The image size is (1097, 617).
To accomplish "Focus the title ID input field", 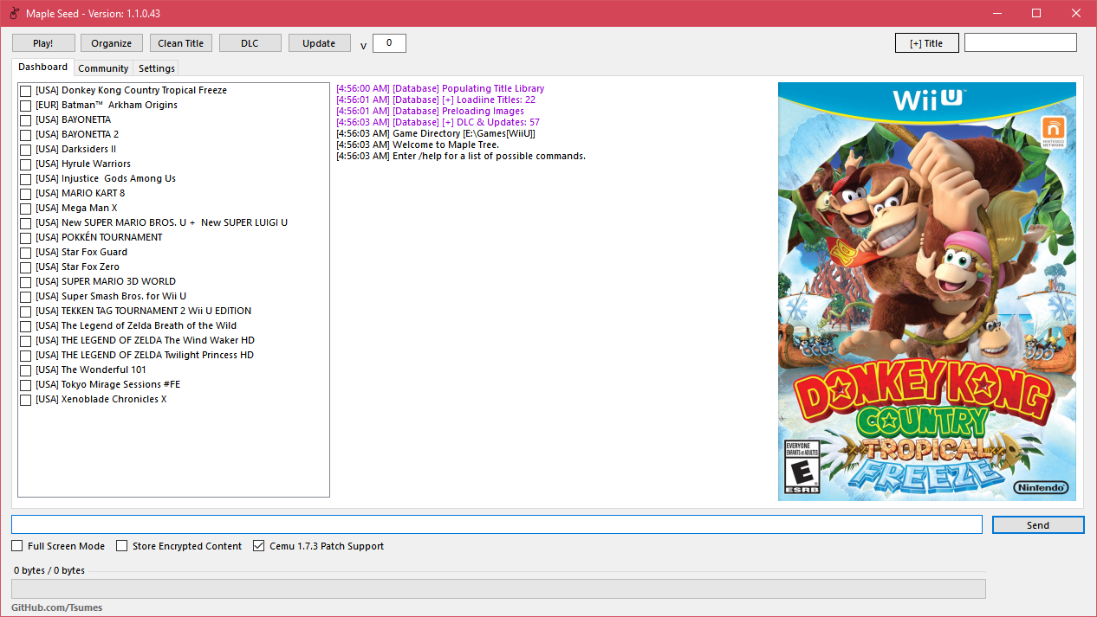I will [1021, 42].
